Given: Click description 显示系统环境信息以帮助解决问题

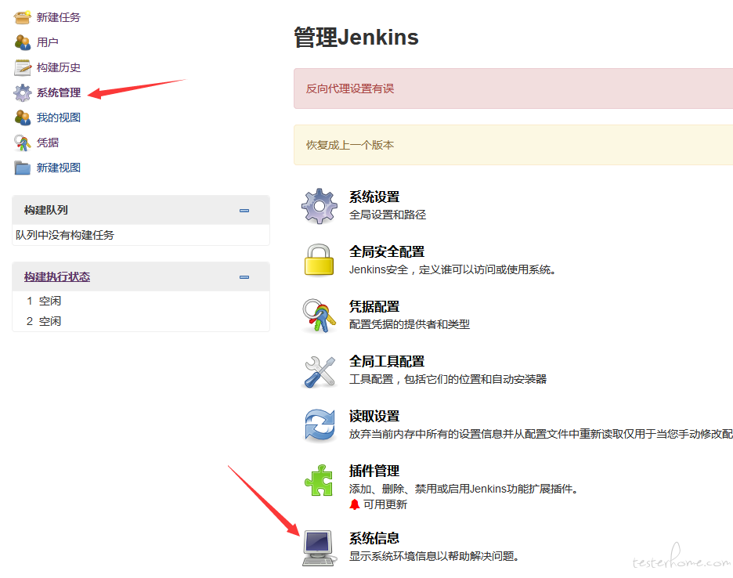Looking at the screenshot, I should [435, 556].
